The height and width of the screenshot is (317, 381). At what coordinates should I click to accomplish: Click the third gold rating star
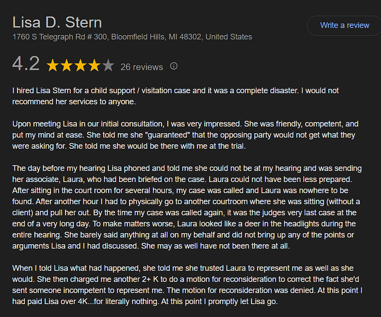(x=80, y=66)
